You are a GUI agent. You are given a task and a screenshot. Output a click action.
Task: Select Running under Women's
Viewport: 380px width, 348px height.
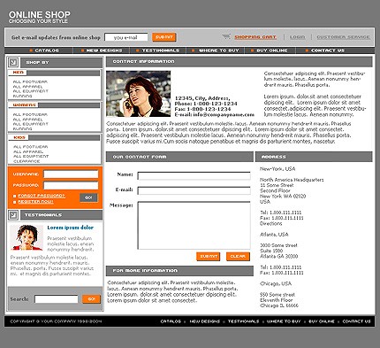pyautogui.click(x=22, y=128)
